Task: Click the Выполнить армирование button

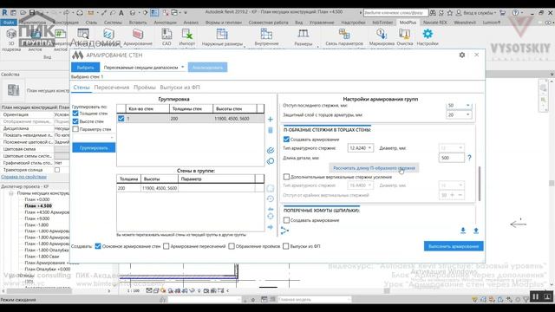Action: pyautogui.click(x=454, y=246)
